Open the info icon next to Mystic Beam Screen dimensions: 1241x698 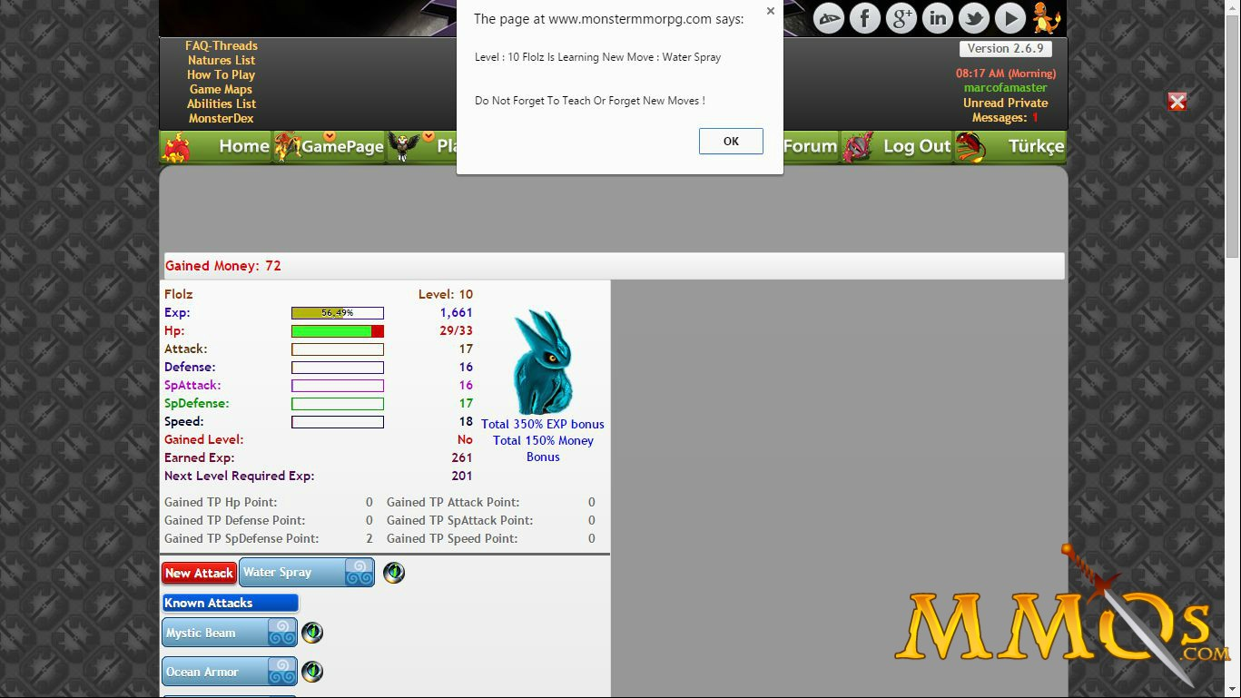[x=312, y=633]
